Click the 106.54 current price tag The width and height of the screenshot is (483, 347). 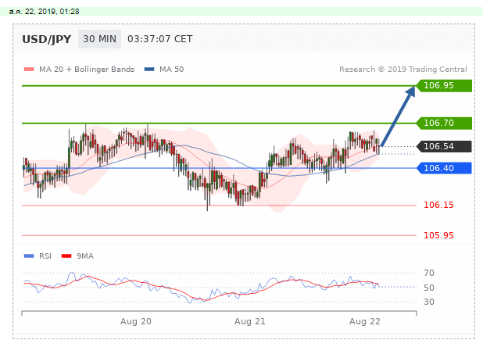(x=444, y=146)
